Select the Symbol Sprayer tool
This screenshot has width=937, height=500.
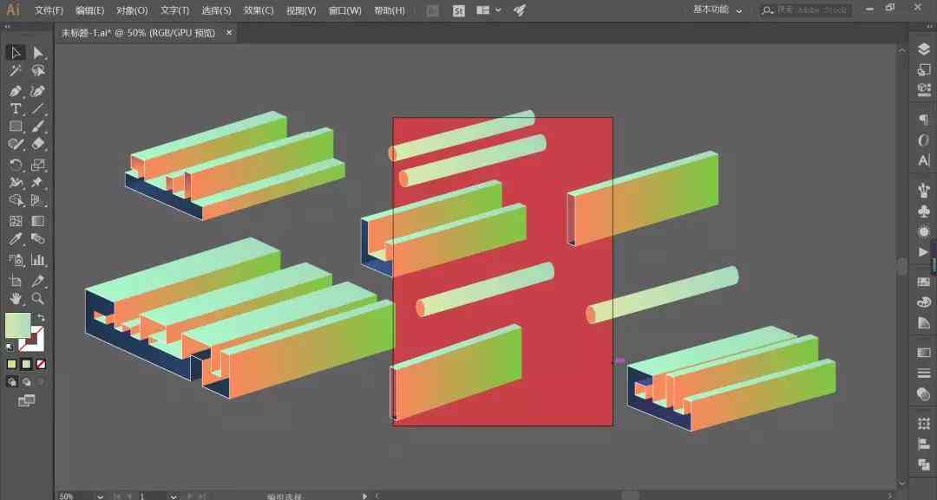16,260
